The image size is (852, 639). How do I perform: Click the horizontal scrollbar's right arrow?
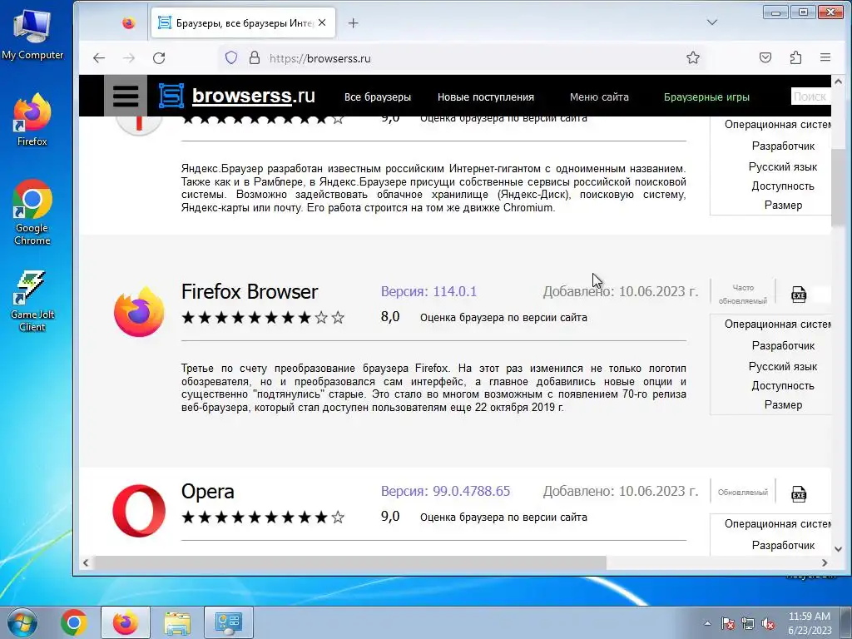[825, 563]
